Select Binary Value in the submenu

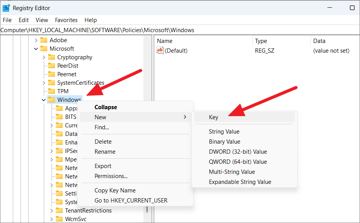point(245,142)
